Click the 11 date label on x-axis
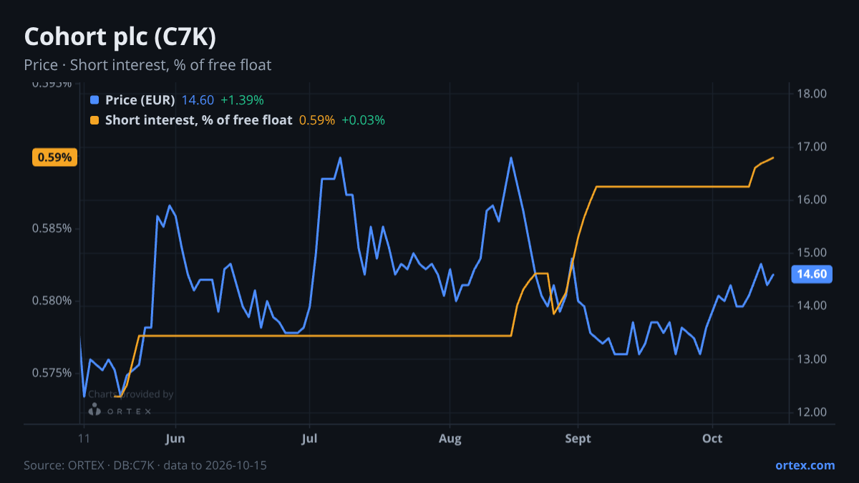This screenshot has width=859, height=483. 84,439
